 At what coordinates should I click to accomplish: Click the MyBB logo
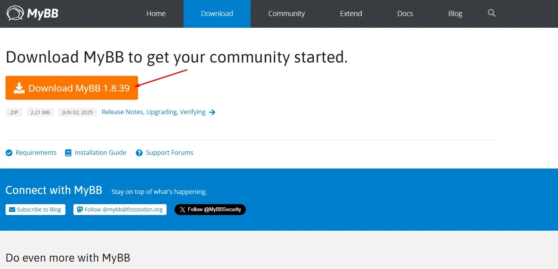click(33, 14)
